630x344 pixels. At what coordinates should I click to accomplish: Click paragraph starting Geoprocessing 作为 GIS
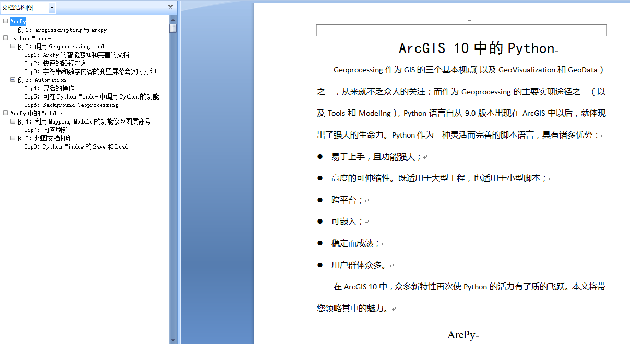pyautogui.click(x=461, y=102)
